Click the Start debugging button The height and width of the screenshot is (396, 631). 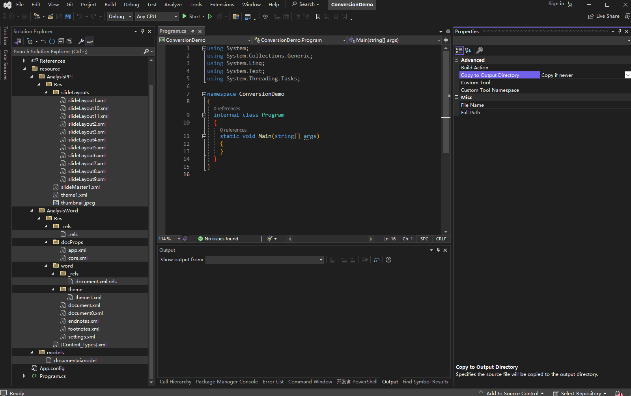tap(191, 17)
